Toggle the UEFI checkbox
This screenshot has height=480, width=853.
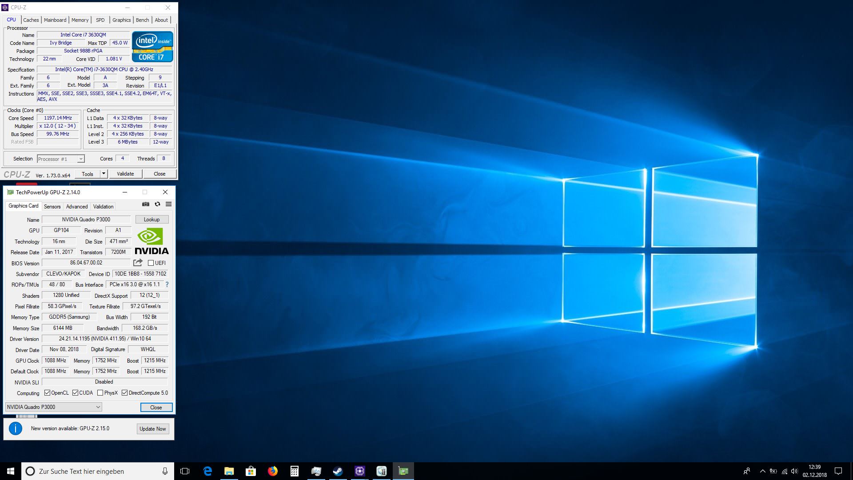[x=151, y=263]
